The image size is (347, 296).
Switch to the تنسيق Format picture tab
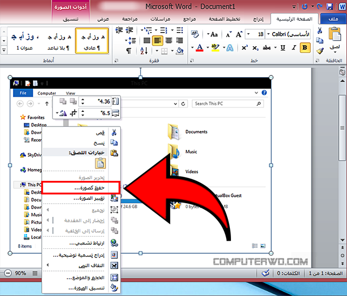70,19
